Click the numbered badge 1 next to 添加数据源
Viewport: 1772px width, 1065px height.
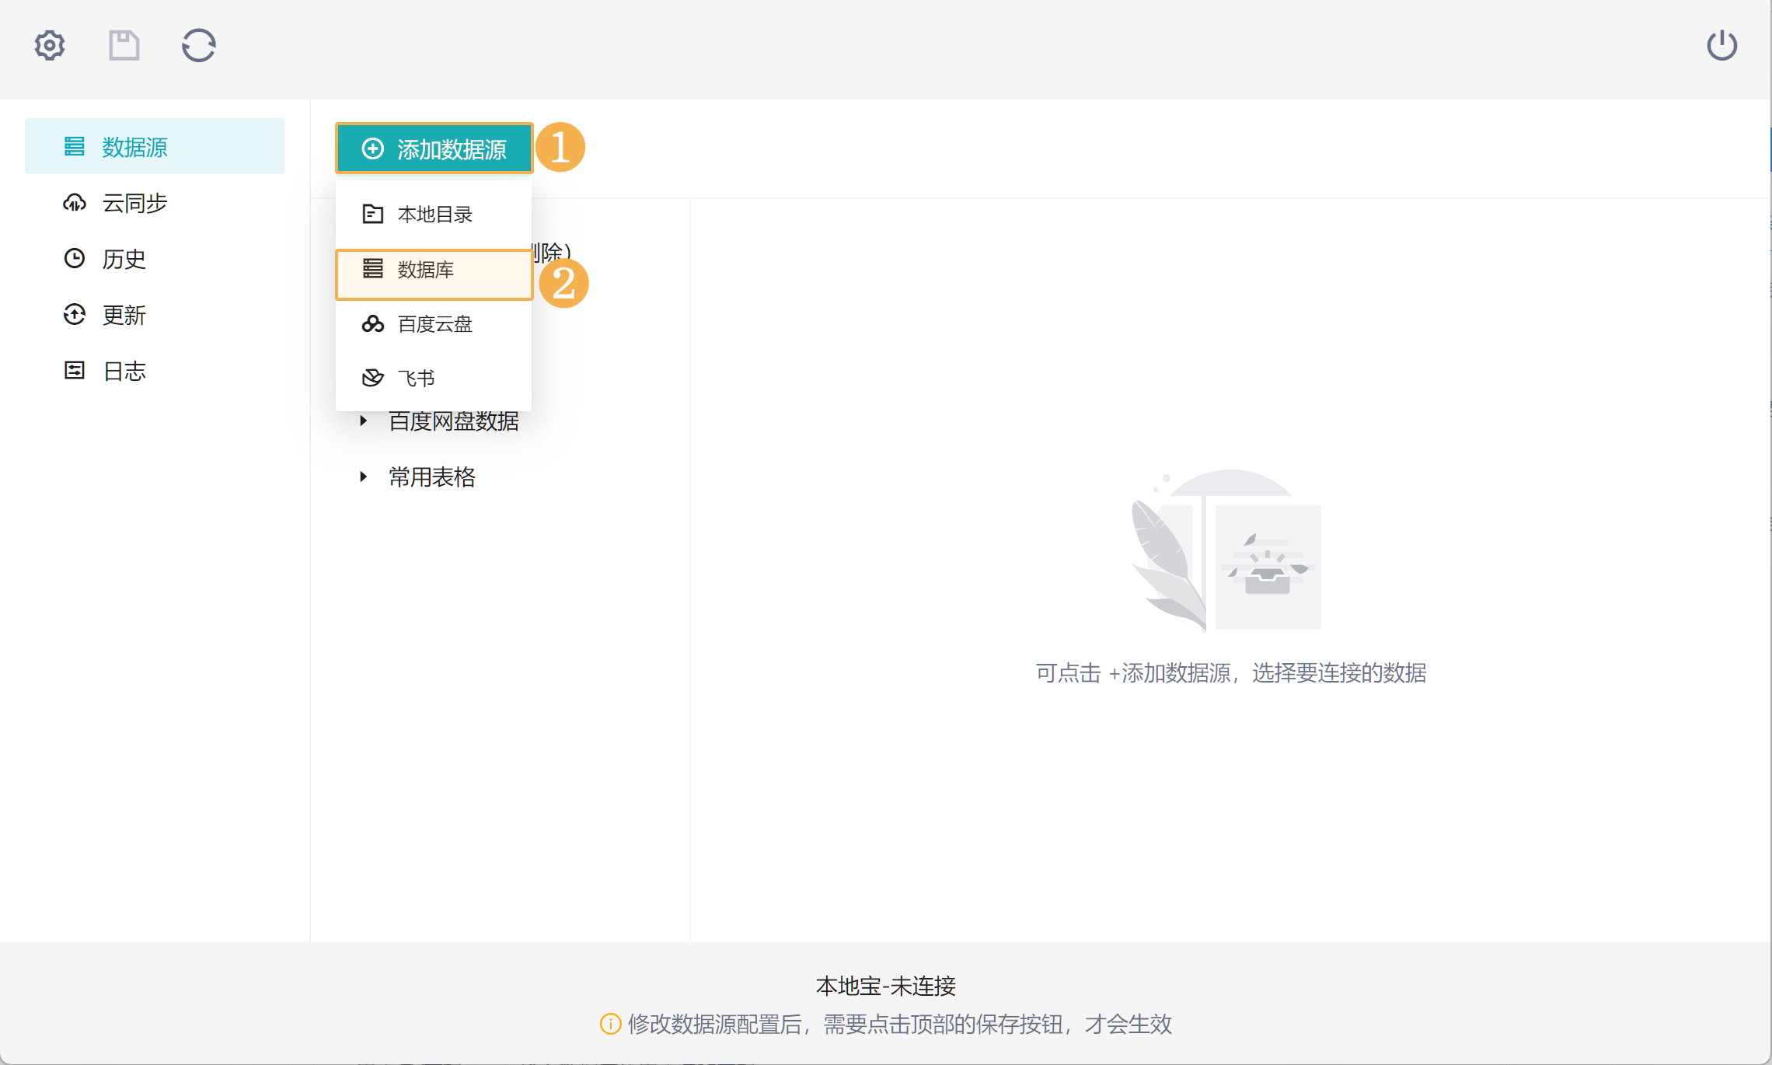[561, 148]
